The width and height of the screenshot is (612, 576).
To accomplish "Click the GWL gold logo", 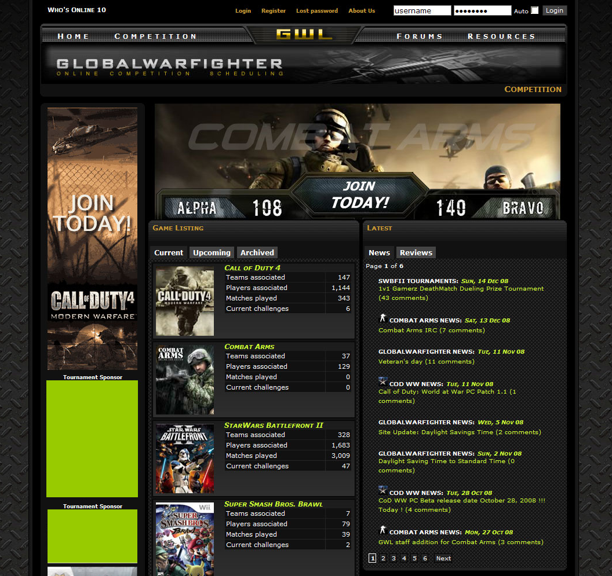I will [x=304, y=35].
